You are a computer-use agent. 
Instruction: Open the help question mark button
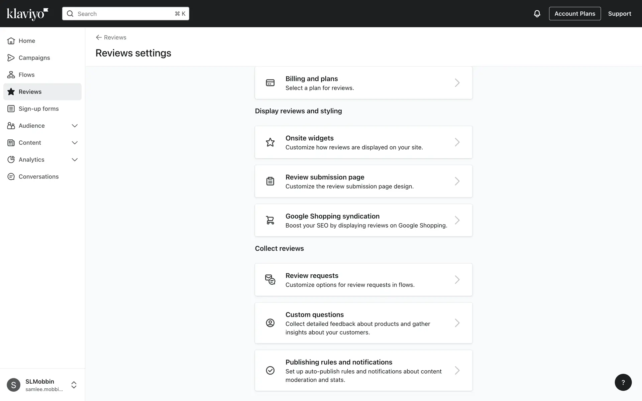pyautogui.click(x=623, y=382)
